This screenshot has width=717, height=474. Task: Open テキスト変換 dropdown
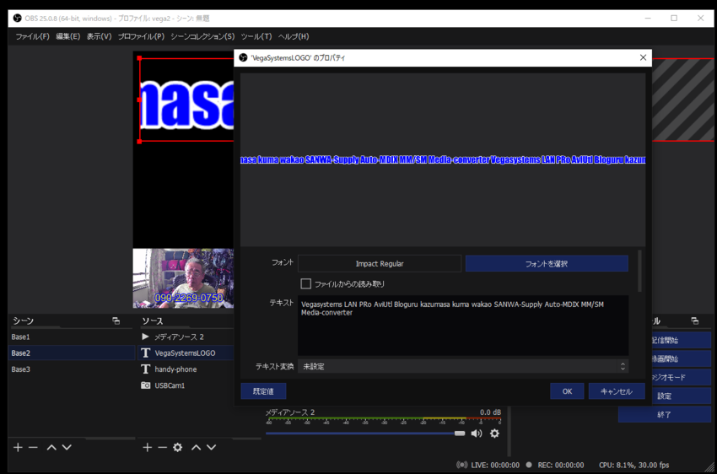(463, 367)
